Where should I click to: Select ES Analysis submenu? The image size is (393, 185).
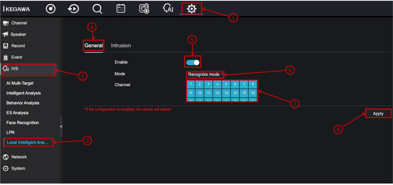(17, 113)
